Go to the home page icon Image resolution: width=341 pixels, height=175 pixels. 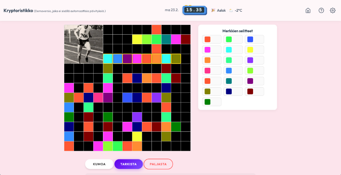[308, 10]
